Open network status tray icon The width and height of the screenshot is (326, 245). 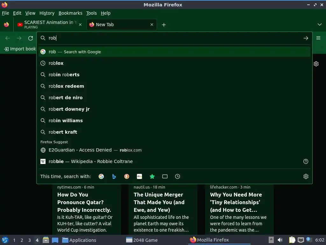[x=301, y=240]
